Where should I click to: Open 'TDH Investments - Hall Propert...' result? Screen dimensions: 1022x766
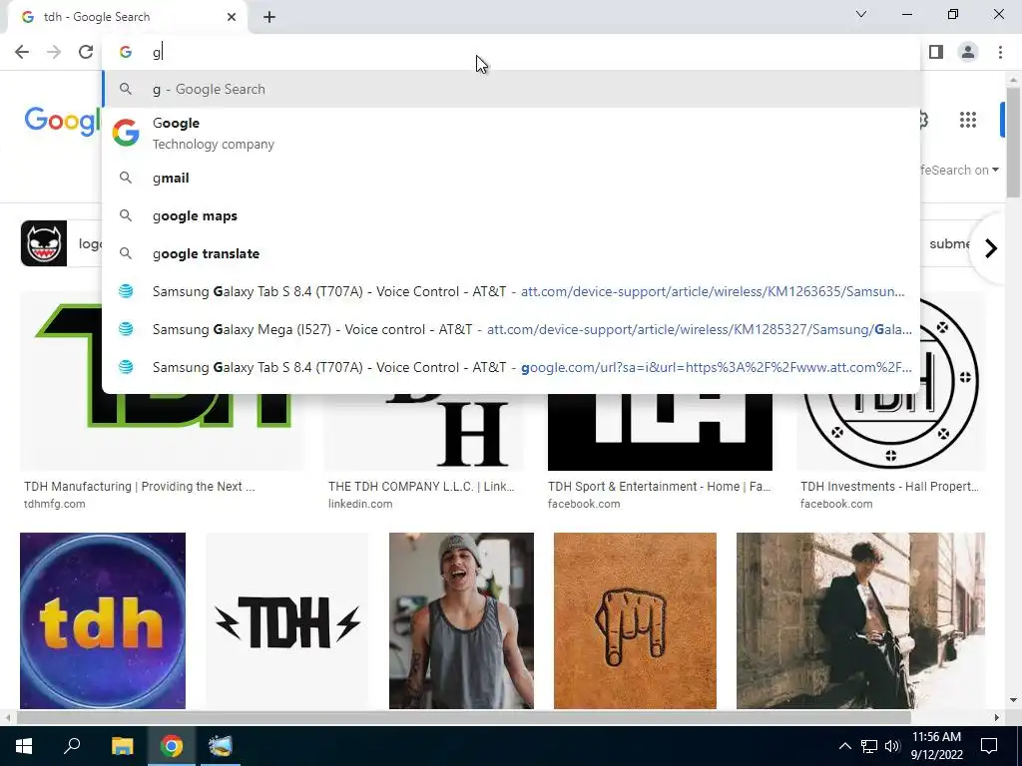(889, 487)
